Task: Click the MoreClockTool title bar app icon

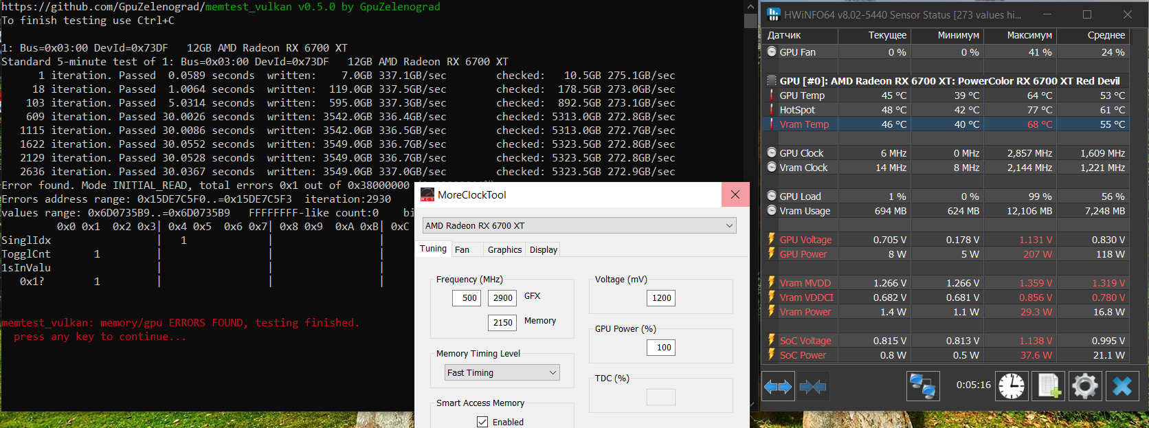Action: click(x=427, y=194)
